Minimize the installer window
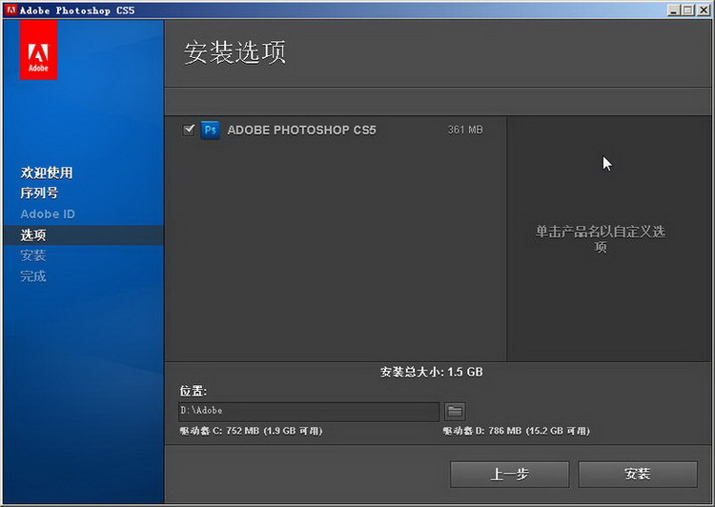The image size is (715, 507). [674, 10]
